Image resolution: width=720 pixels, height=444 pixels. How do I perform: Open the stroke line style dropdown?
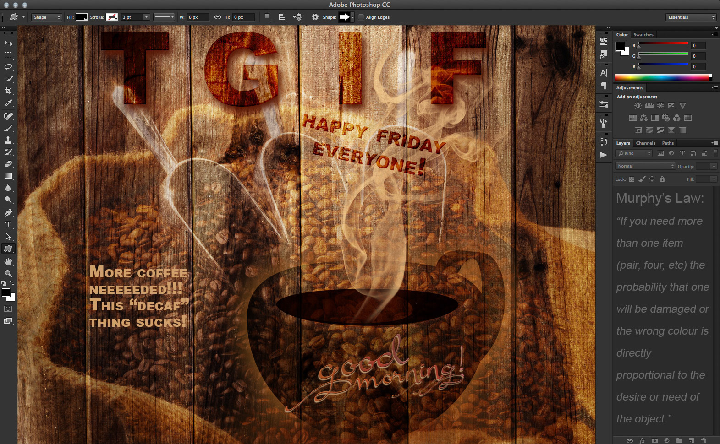point(164,17)
